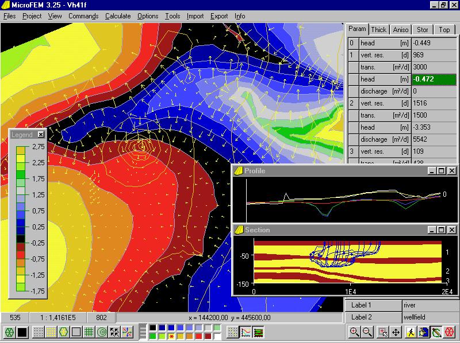
Task: Close the Legend panel
Action: point(41,134)
